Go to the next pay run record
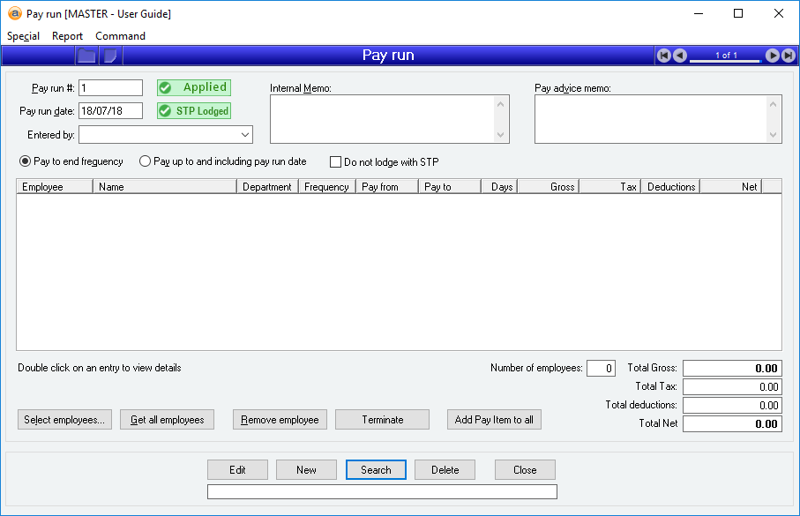Screen dimensions: 800x516 click(772, 56)
